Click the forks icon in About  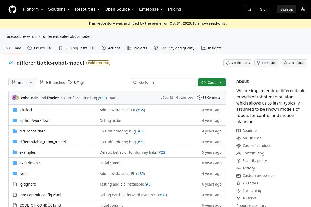pos(238,198)
